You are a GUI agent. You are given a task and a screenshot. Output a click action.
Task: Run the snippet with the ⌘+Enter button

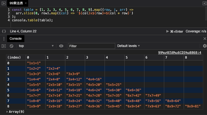(x=174, y=31)
